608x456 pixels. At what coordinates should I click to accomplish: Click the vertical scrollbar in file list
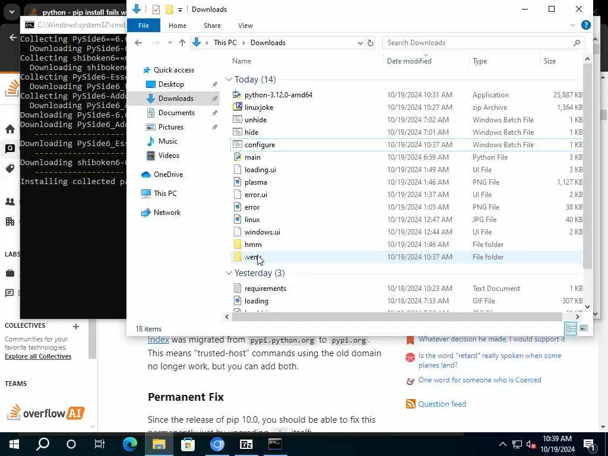(x=587, y=167)
